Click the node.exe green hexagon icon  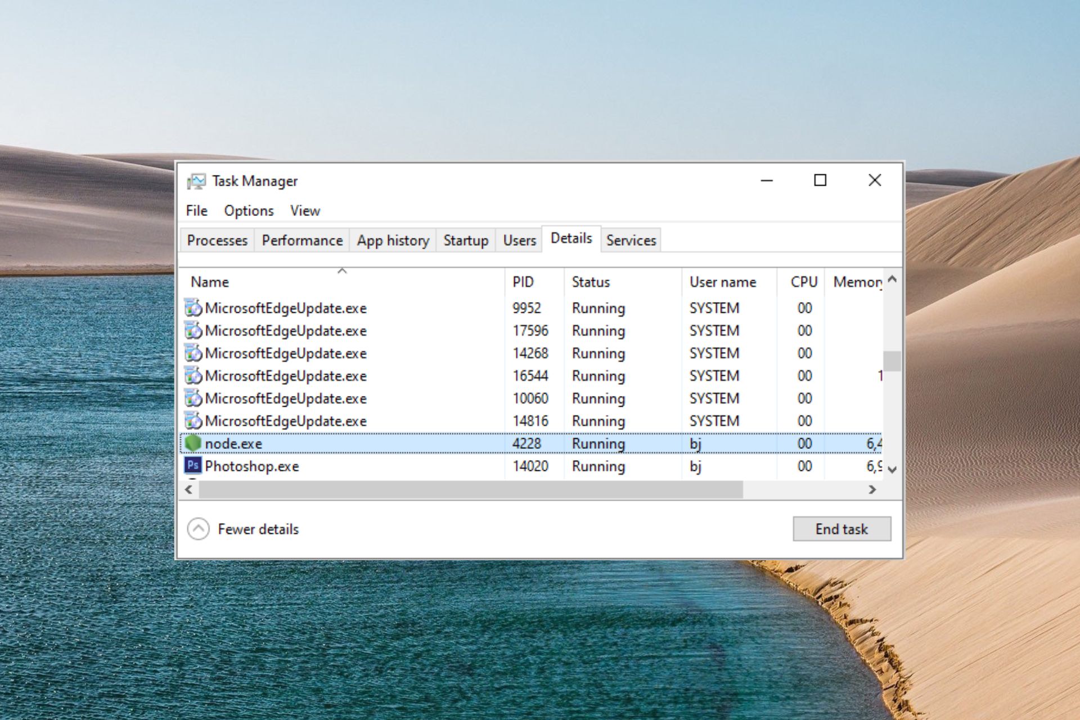pyautogui.click(x=193, y=443)
